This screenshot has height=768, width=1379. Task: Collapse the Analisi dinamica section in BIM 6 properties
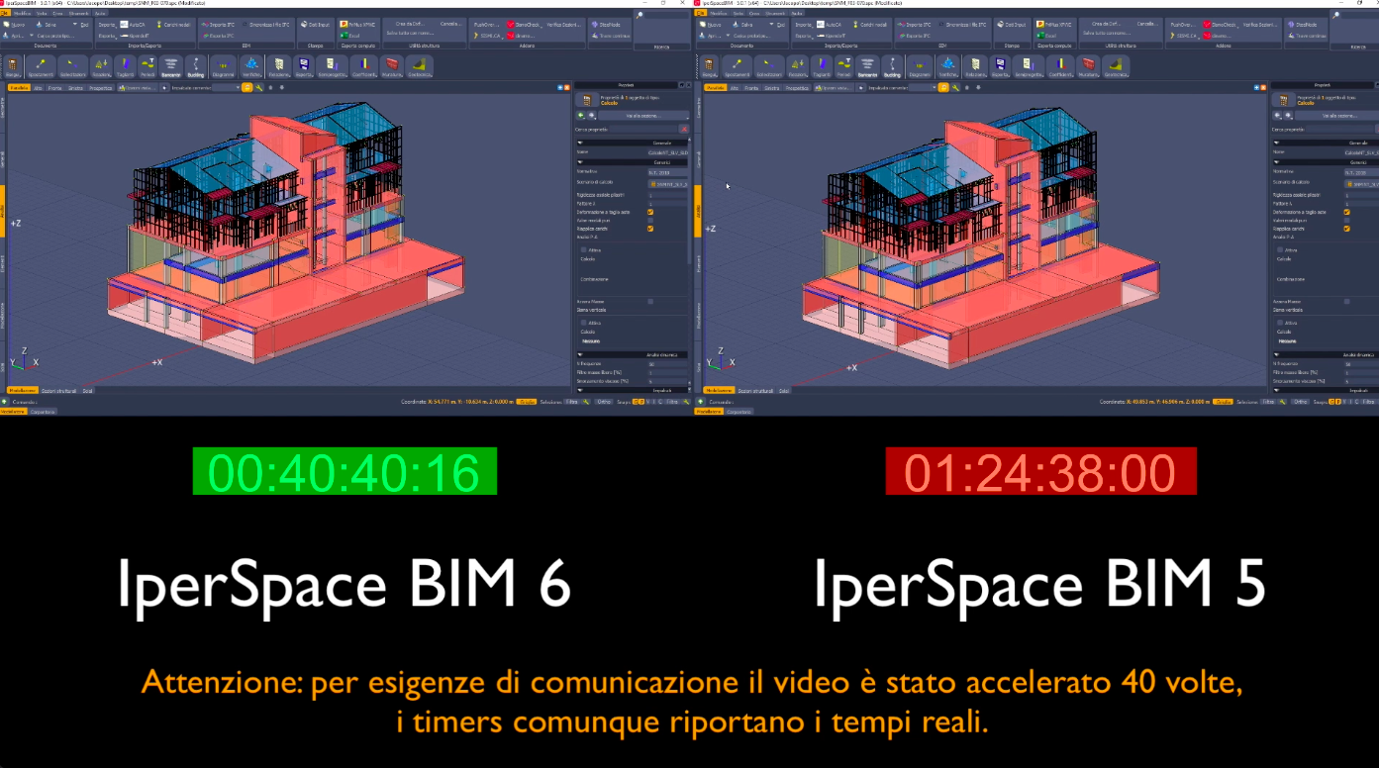(x=581, y=354)
